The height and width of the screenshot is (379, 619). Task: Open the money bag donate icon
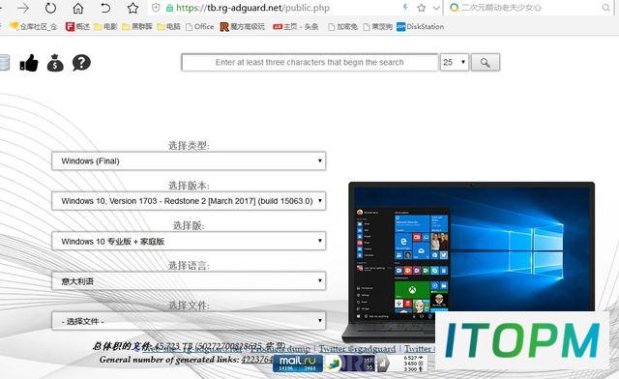[x=55, y=63]
